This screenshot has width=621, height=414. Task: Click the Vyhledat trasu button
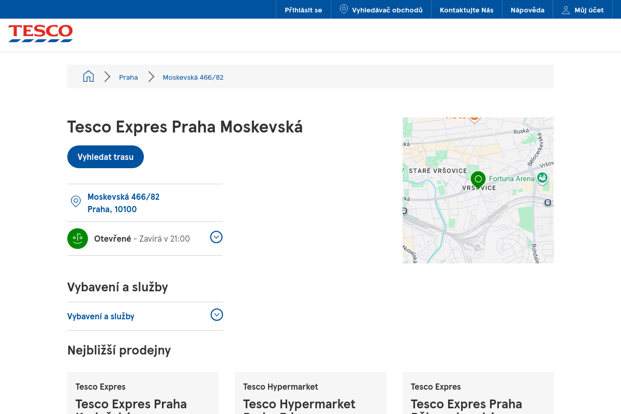pyautogui.click(x=106, y=157)
